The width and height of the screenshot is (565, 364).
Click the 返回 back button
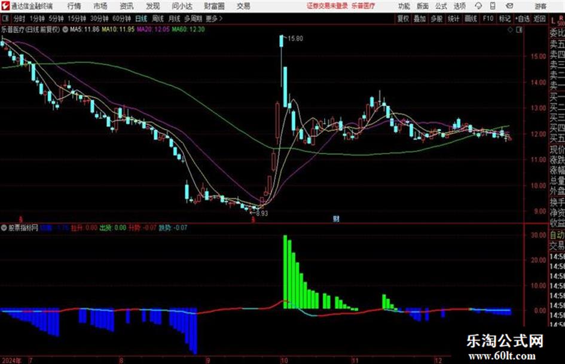click(x=539, y=19)
